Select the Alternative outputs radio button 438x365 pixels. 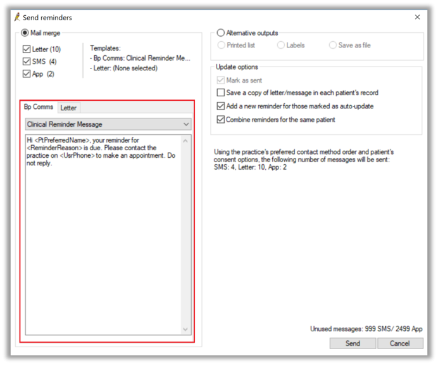pos(220,33)
